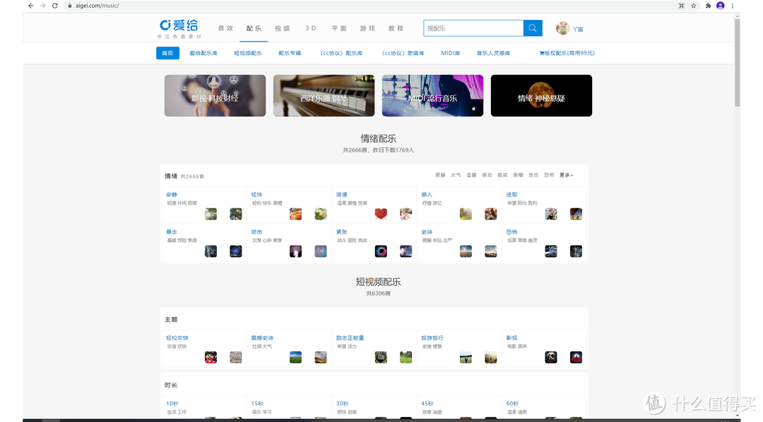Click the first thumbnail under 轻快
Image resolution: width=763 pixels, height=422 pixels.
(296, 214)
